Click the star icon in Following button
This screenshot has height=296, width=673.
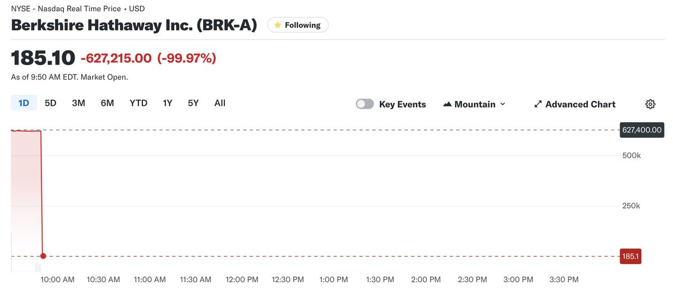click(x=278, y=25)
